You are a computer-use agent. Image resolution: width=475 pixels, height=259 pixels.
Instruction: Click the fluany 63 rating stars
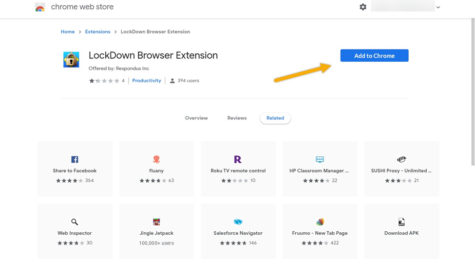pos(152,181)
